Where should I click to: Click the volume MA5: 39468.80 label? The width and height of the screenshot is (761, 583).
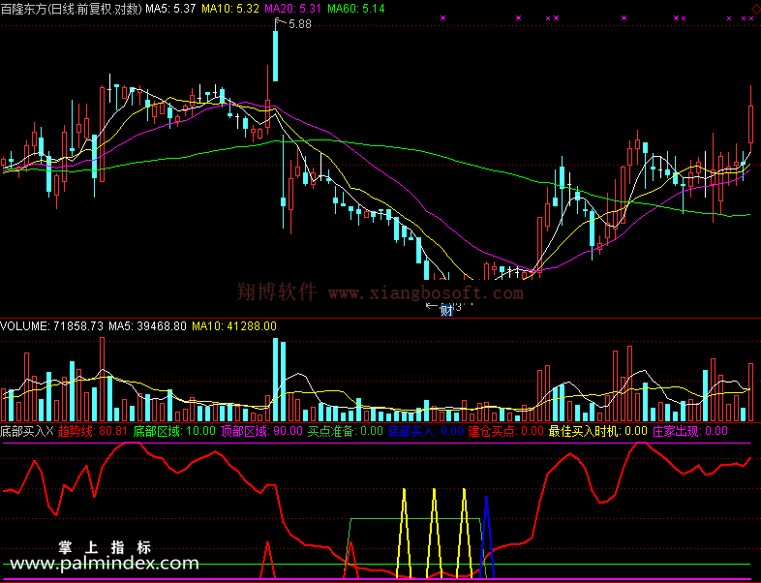pos(147,326)
